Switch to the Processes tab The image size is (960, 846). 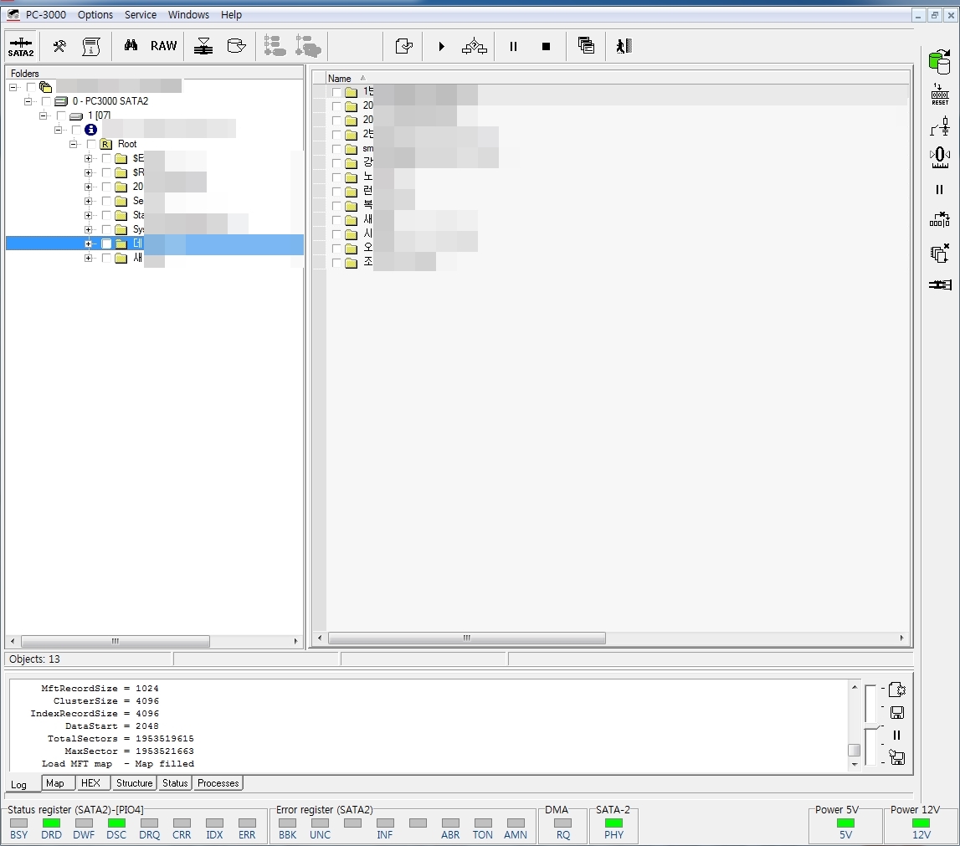point(218,783)
